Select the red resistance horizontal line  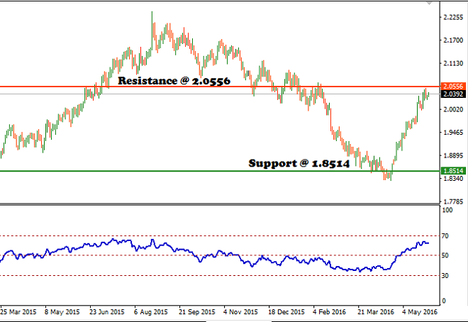[220, 87]
